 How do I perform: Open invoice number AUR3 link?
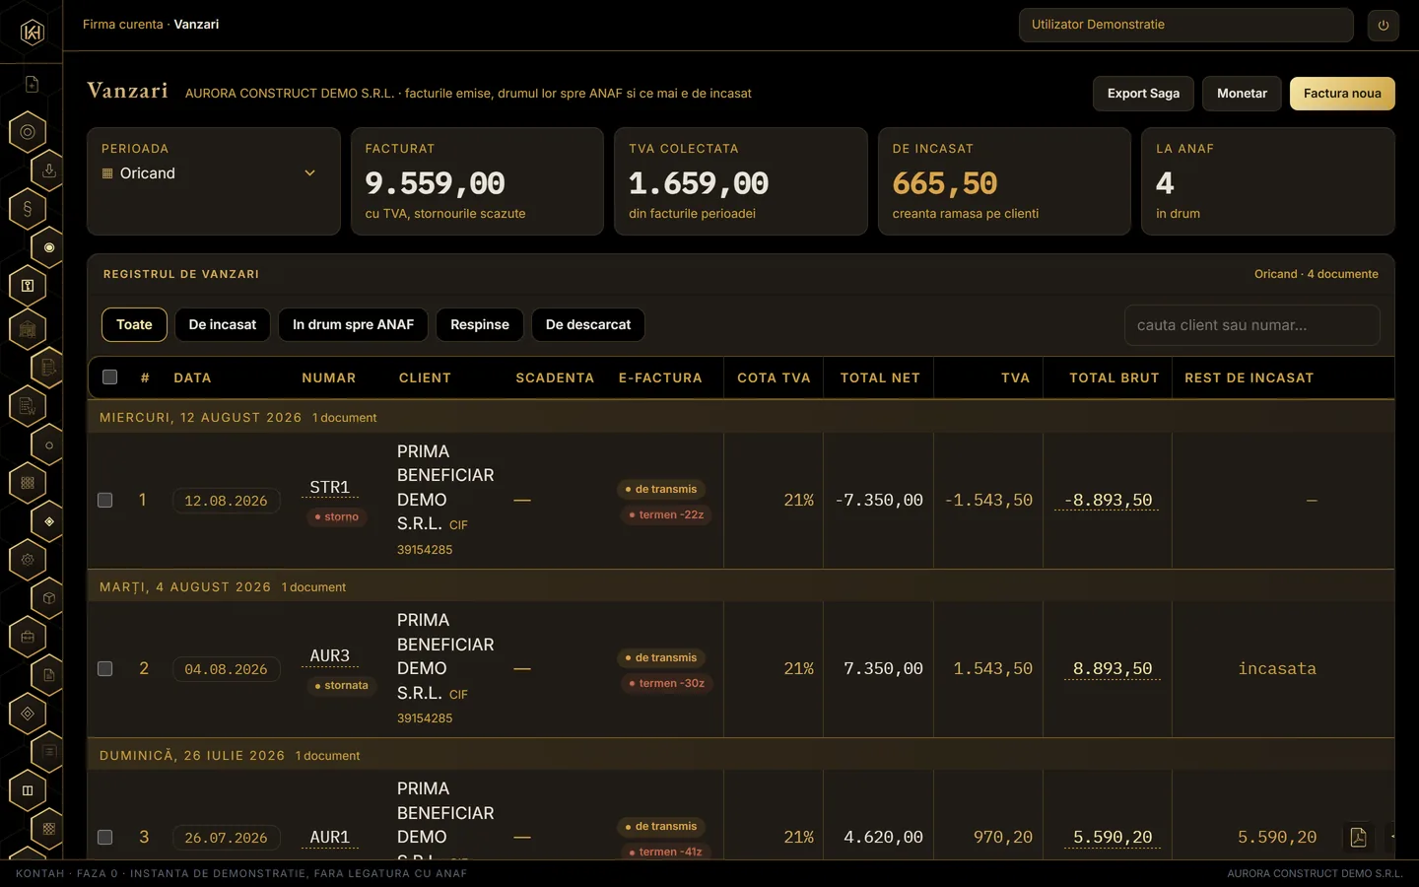329,656
